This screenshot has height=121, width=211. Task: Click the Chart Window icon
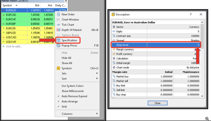(x=59, y=20)
